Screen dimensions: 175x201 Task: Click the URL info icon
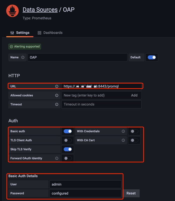pos(57,86)
